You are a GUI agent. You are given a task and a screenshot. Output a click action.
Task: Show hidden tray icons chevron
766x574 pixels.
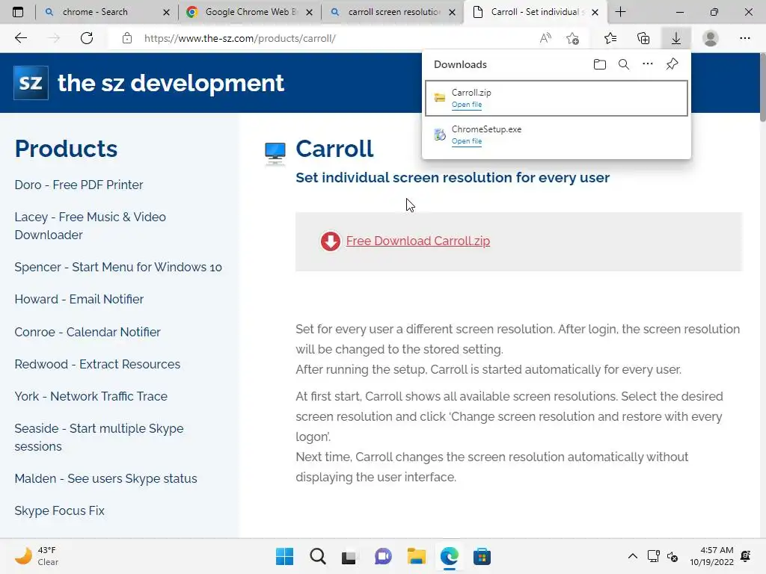pos(633,556)
